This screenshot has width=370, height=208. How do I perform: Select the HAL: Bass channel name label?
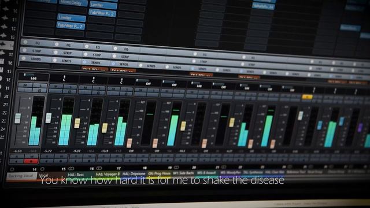click(x=80, y=174)
